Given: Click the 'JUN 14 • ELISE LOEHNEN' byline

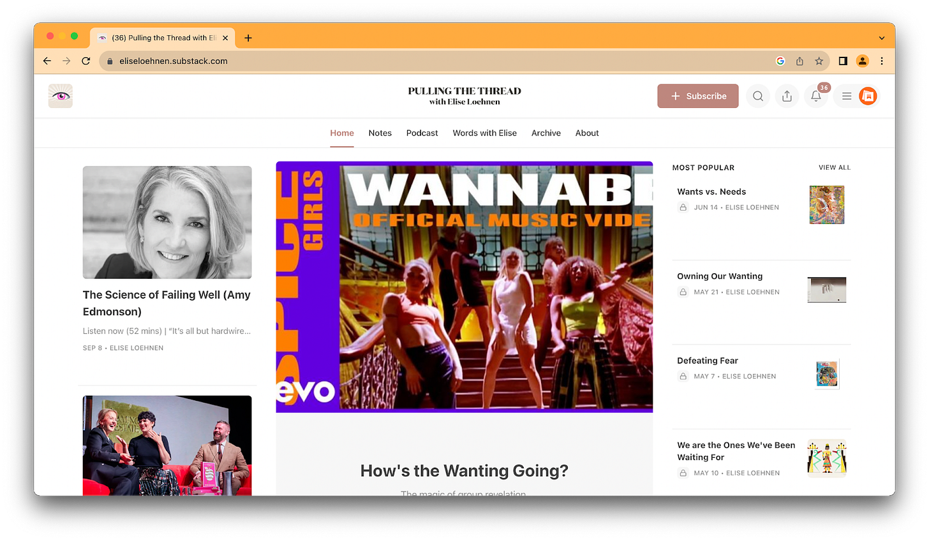Looking at the screenshot, I should tap(736, 207).
